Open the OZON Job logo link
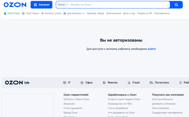 (17, 83)
